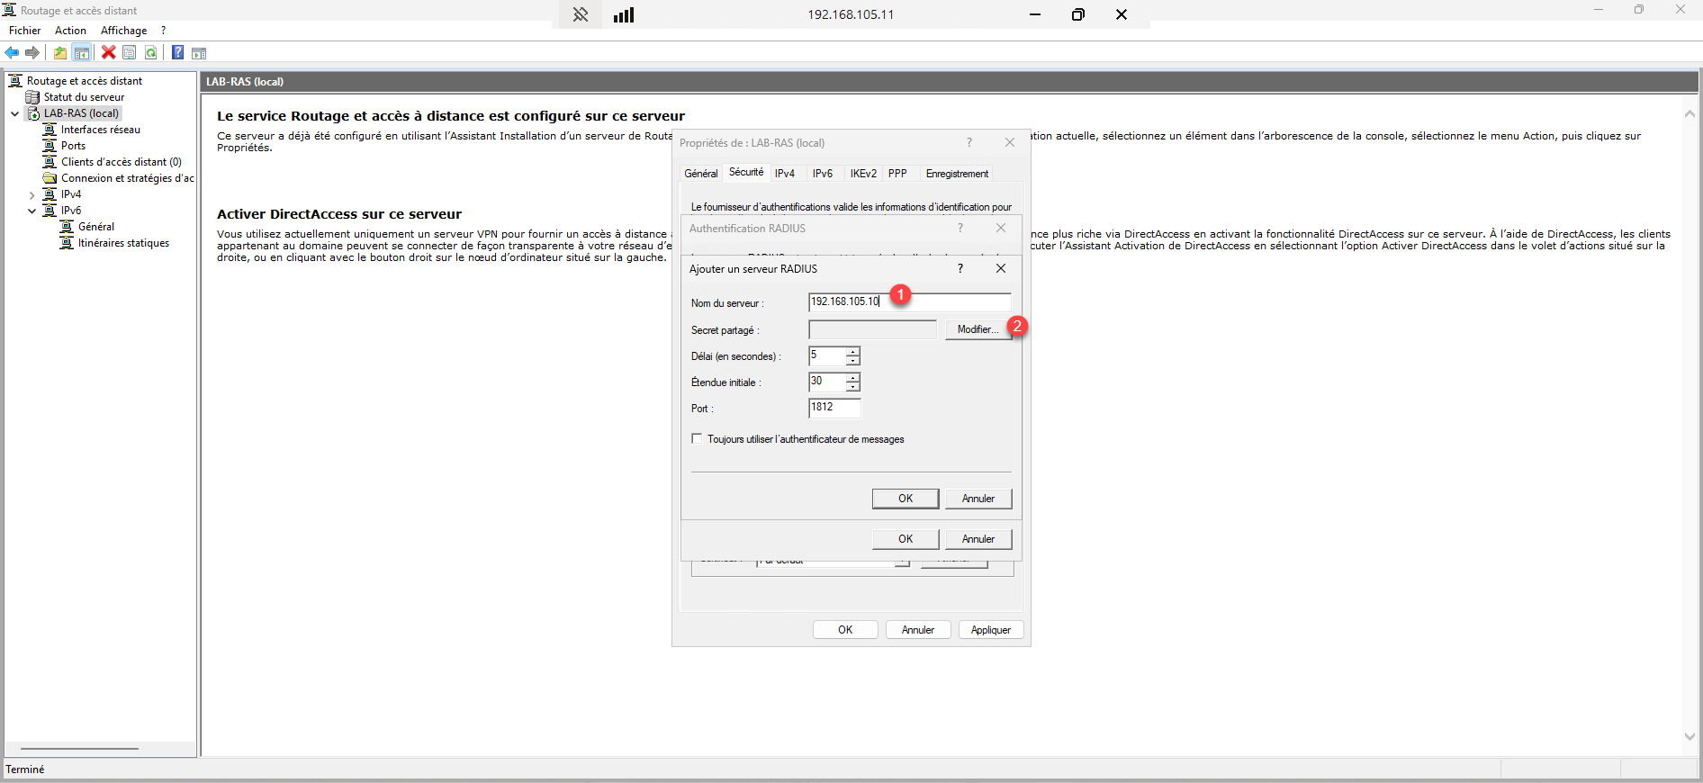Click the refresh toolbar icon
The width and height of the screenshot is (1703, 783).
(x=151, y=52)
